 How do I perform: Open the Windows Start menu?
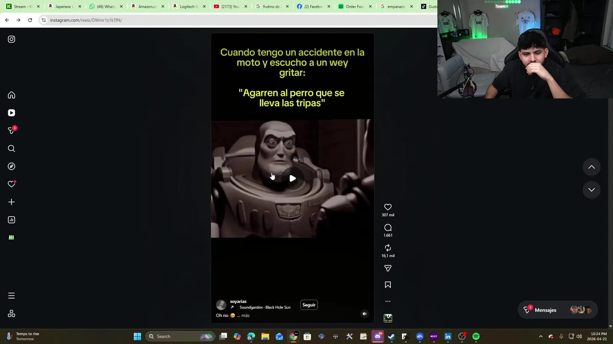pyautogui.click(x=137, y=336)
